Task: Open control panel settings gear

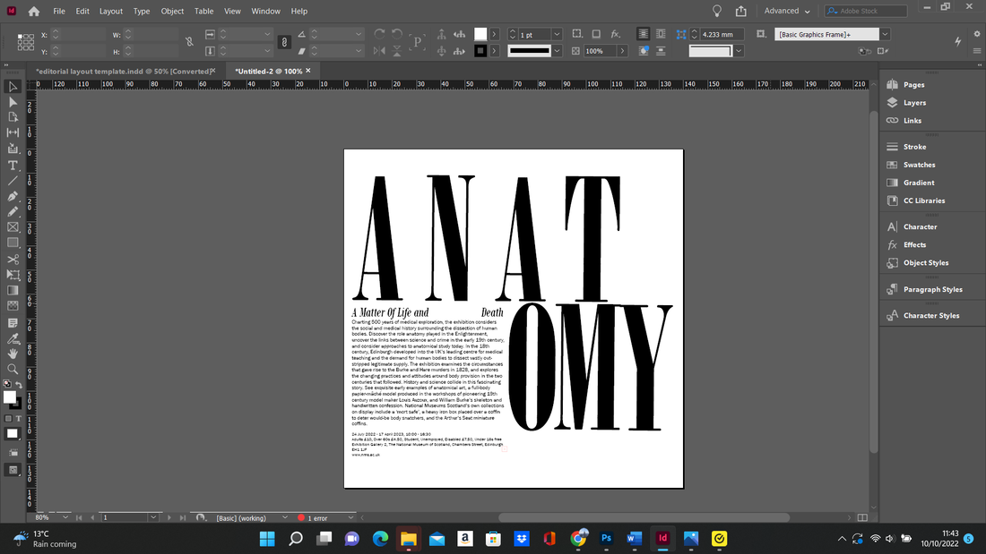Action: pos(976,34)
